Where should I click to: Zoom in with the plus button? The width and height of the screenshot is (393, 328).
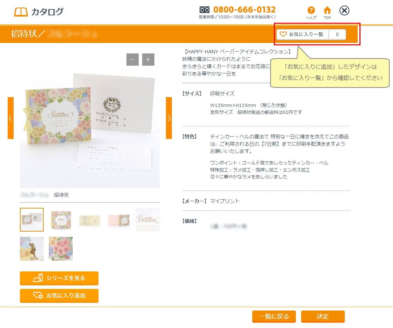(148, 60)
